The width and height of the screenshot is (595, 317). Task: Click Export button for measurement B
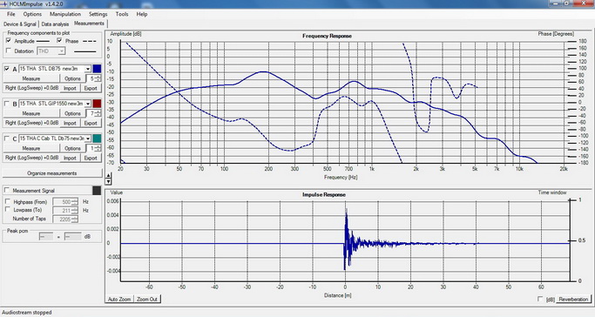click(x=91, y=123)
